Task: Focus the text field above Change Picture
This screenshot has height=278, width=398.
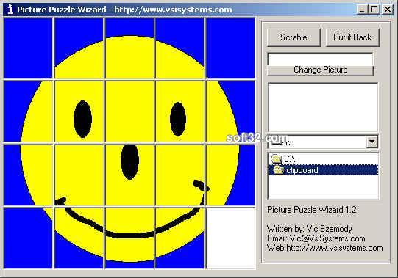Action: pos(320,59)
